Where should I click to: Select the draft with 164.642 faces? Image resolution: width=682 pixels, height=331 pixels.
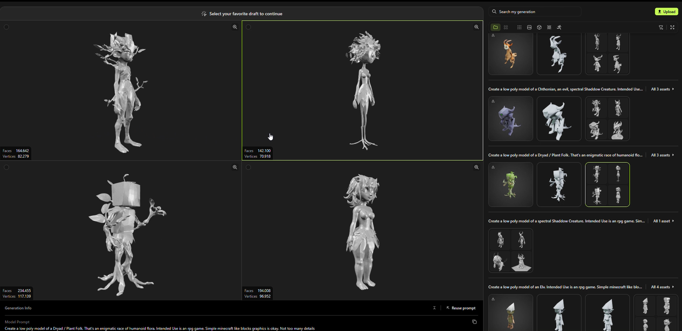pos(6,27)
